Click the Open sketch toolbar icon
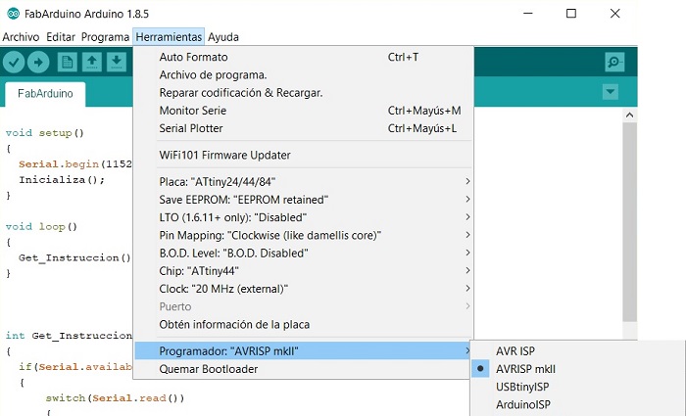The height and width of the screenshot is (416, 686). coord(91,62)
